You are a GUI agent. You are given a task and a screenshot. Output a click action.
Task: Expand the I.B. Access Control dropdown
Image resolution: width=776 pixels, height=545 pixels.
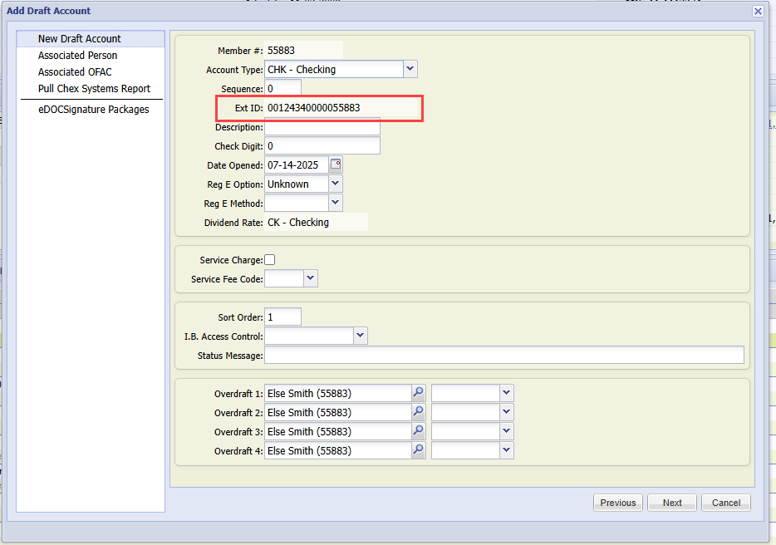(359, 335)
